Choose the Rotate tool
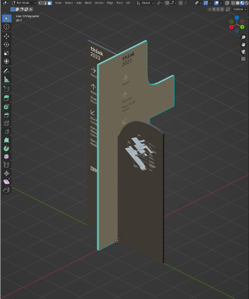 (x=7, y=45)
